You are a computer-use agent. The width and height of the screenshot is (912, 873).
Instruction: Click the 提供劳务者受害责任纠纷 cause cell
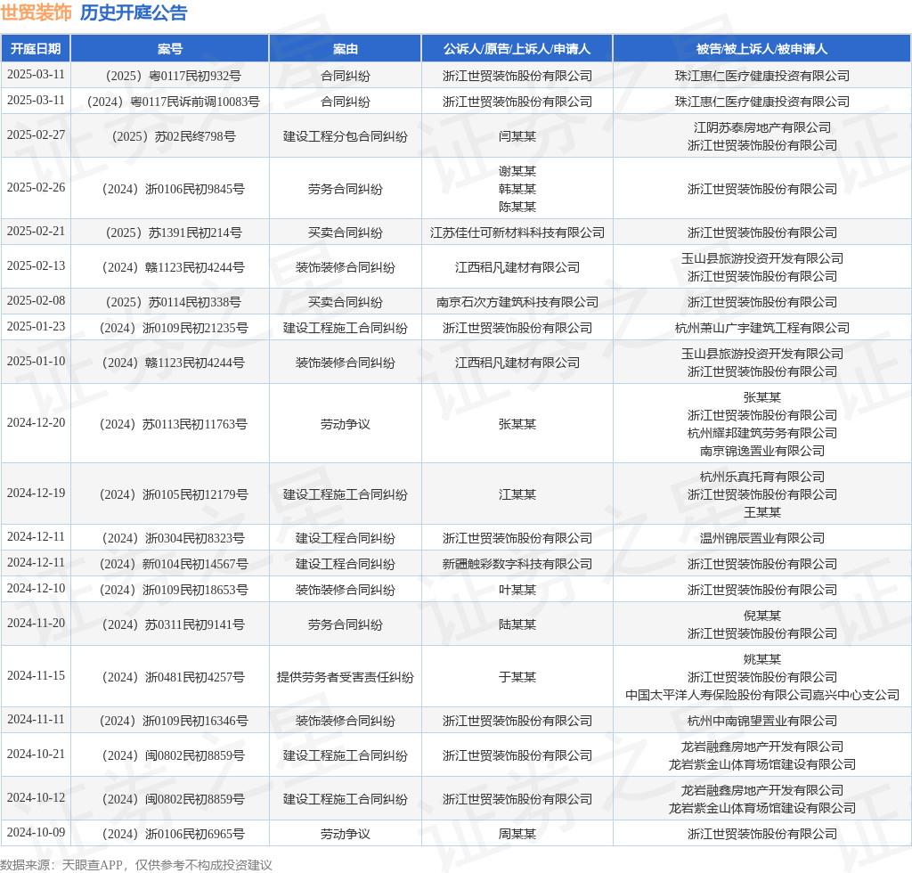pos(345,677)
